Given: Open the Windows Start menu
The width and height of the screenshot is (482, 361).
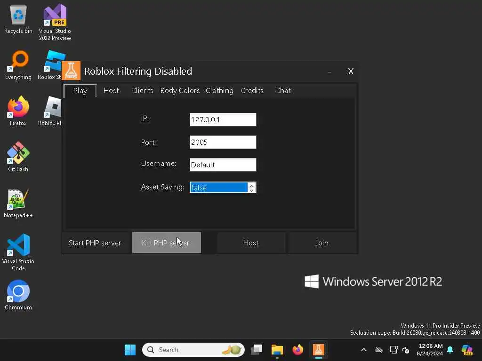Looking at the screenshot, I should pyautogui.click(x=130, y=350).
